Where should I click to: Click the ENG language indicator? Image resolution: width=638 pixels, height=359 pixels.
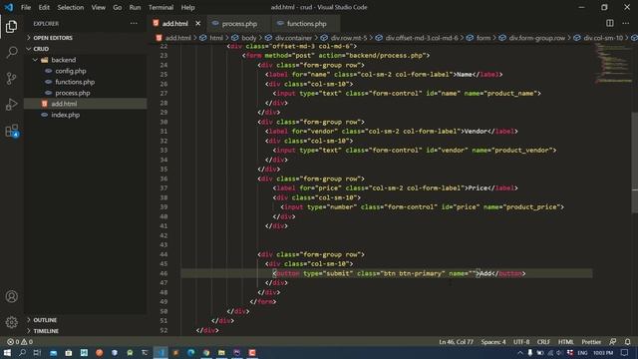click(x=582, y=352)
